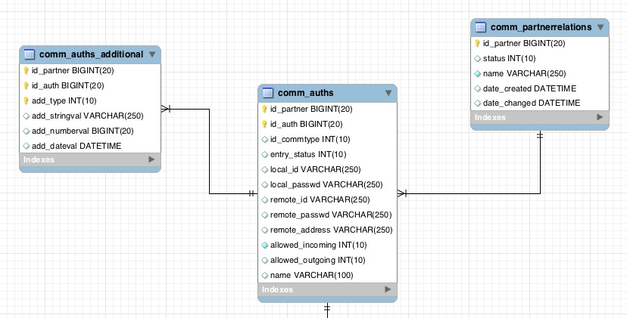The height and width of the screenshot is (318, 627).
Task: Select the add_type INT(10) column
Action: pyautogui.click(x=64, y=101)
